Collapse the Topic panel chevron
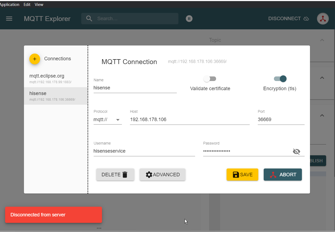This screenshot has height=232, width=335. [x=322, y=40]
